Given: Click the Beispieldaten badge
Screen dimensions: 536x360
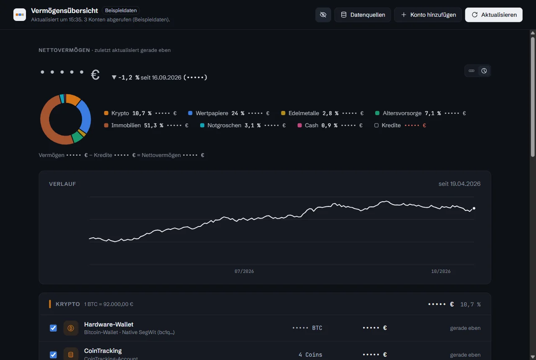Looking at the screenshot, I should tap(121, 10).
